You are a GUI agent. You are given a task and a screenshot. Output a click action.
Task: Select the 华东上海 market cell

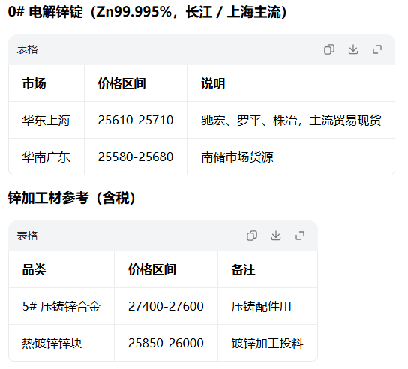(x=46, y=121)
